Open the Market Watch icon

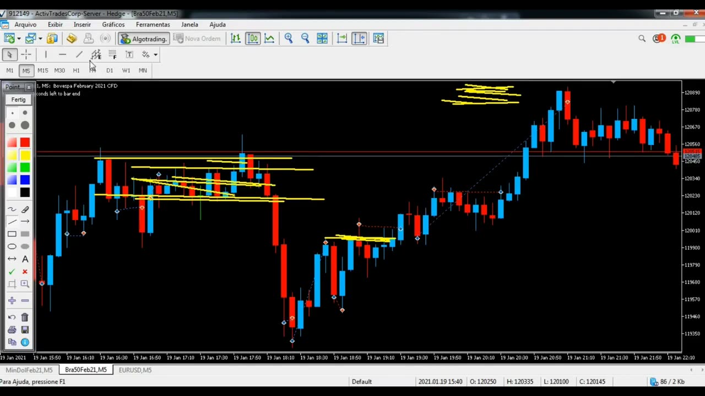(x=52, y=38)
